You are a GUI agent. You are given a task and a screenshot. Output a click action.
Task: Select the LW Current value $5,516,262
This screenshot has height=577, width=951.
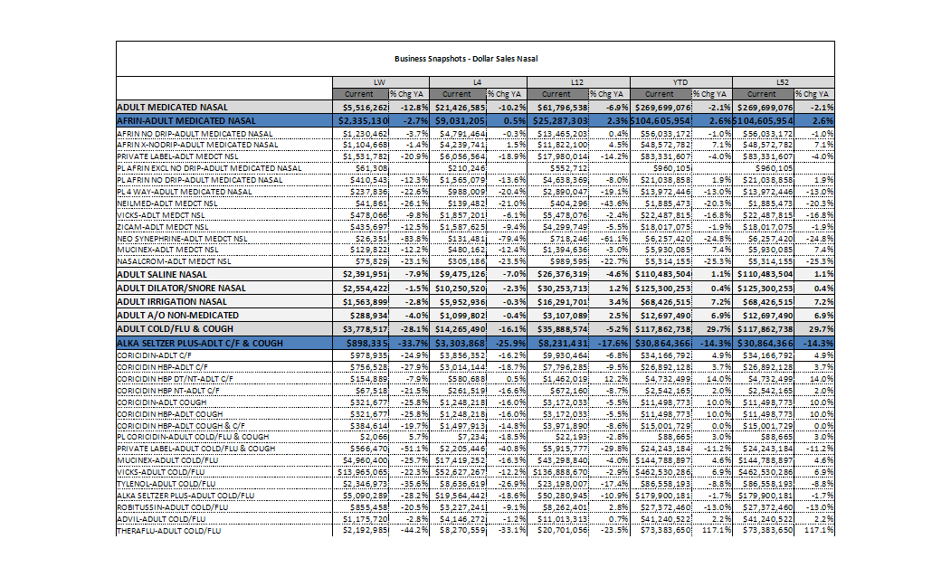pyautogui.click(x=364, y=107)
